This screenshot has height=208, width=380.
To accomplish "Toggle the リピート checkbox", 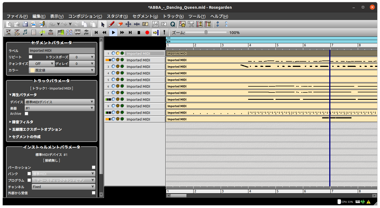I will coord(31,57).
